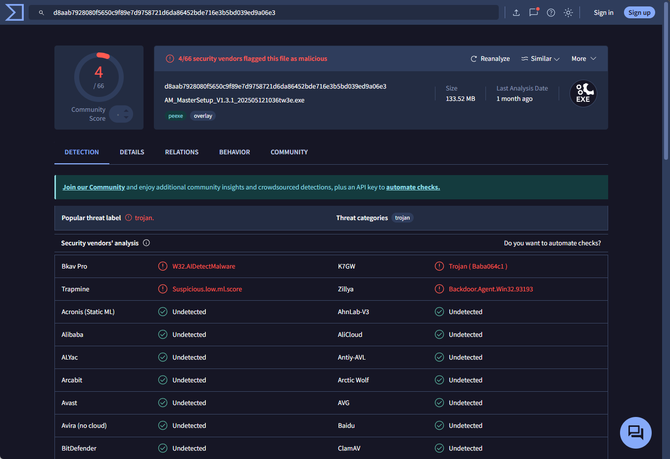The width and height of the screenshot is (670, 459).
Task: Click the trojan threat category tag
Action: tap(402, 218)
